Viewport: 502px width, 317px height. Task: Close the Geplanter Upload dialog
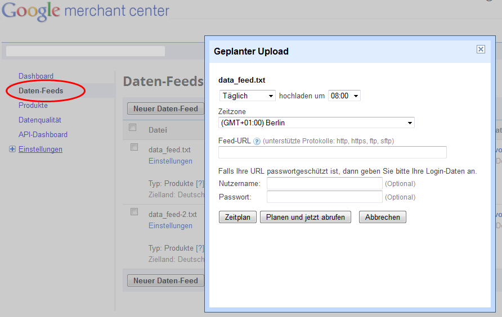point(481,49)
